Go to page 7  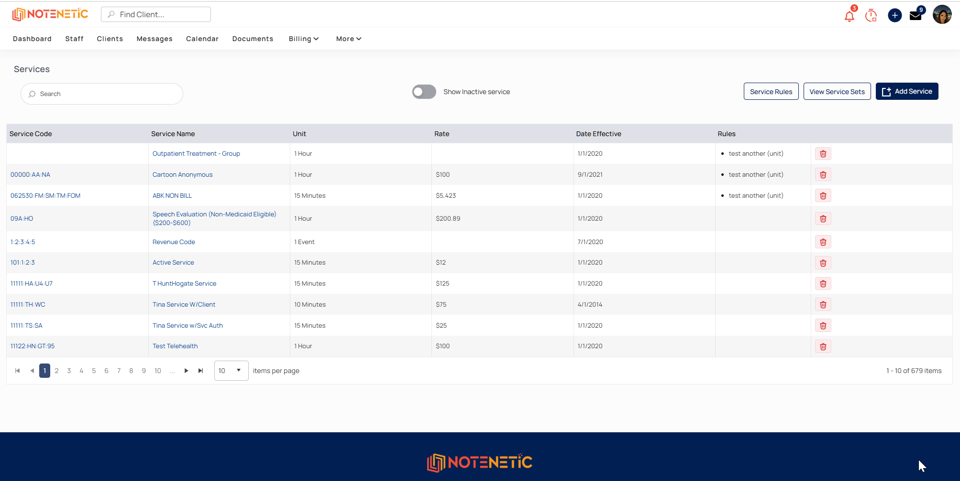tap(119, 371)
